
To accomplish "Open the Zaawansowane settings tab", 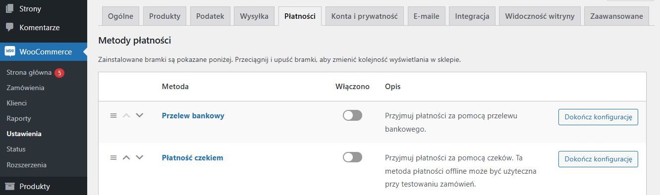I will (617, 16).
